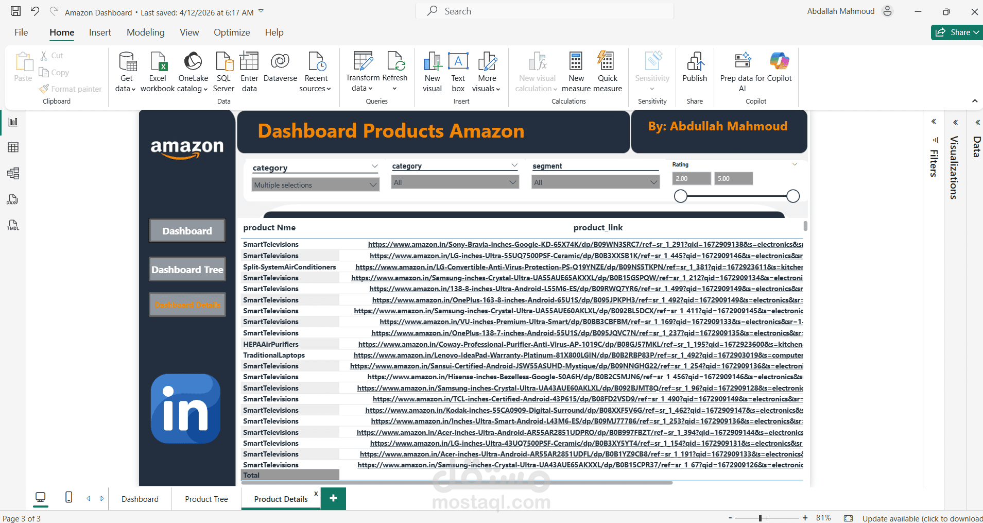Click the Dashboard navigation button
This screenshot has height=523, width=983.
(187, 231)
